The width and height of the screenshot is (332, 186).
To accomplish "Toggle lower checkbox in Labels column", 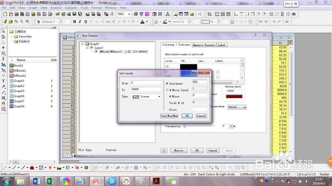I will tap(218, 77).
